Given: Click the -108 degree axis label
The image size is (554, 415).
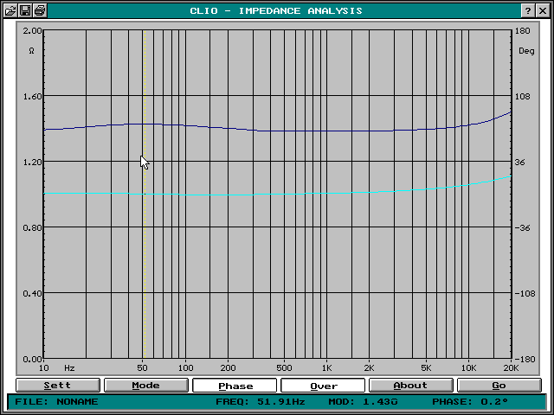Looking at the screenshot, I should (x=525, y=293).
